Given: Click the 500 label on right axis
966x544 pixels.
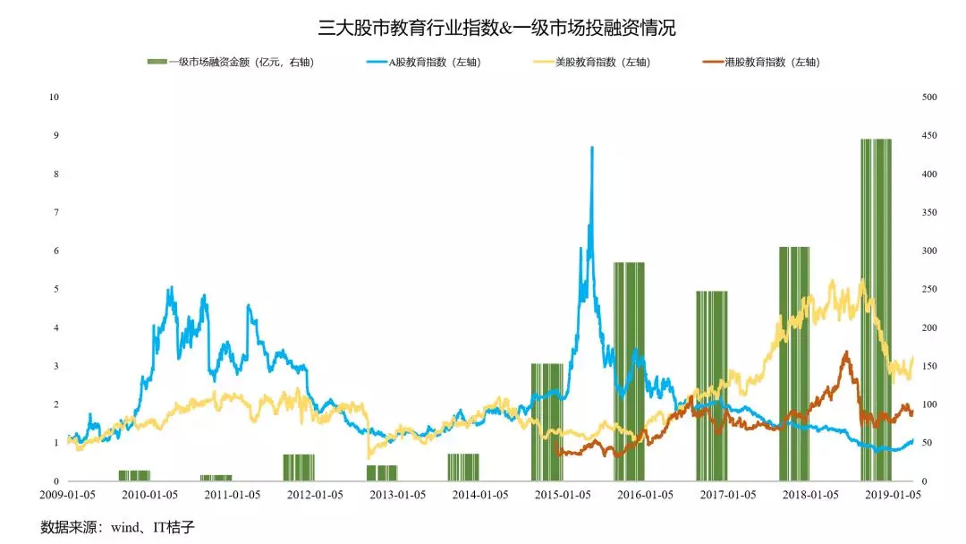Looking at the screenshot, I should point(928,97).
